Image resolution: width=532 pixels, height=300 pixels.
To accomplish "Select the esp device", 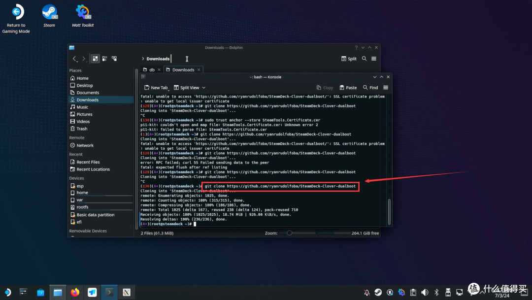I will 80,186.
